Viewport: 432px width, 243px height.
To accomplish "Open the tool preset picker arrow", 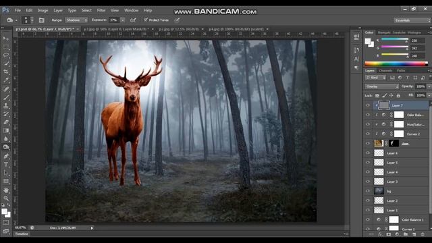I will (16, 20).
